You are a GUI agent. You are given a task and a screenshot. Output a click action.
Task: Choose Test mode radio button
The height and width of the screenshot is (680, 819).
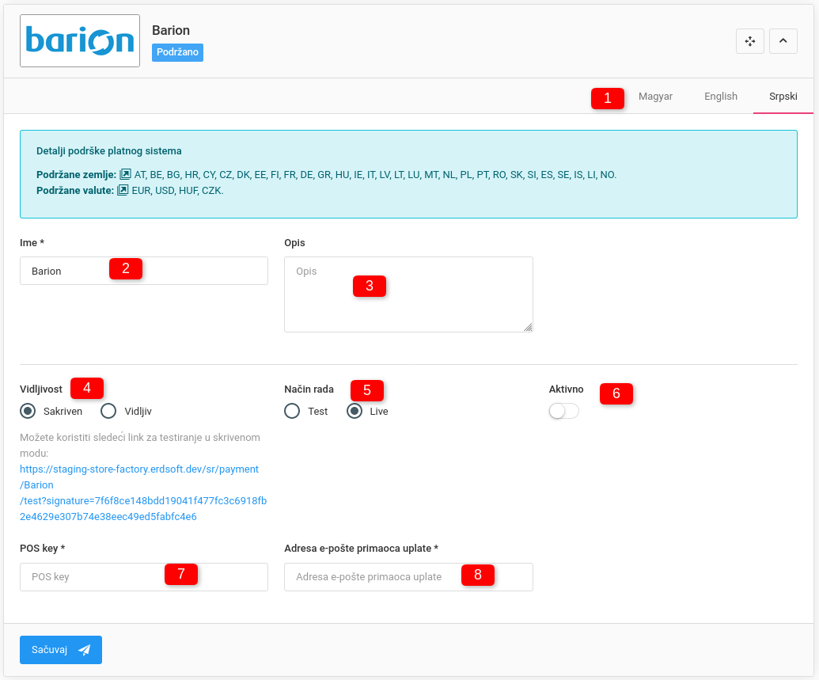(292, 411)
